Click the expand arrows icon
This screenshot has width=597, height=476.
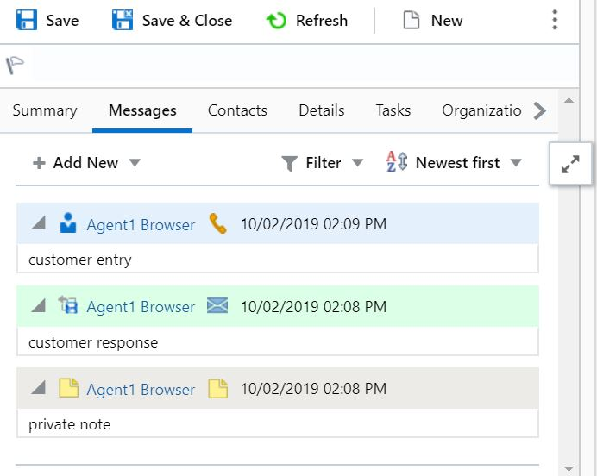point(570,164)
